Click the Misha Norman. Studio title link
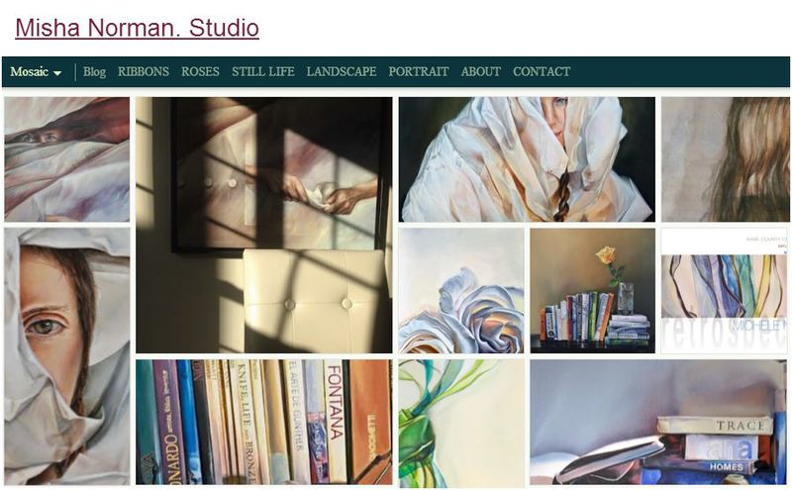Screen dimensions: 792x490 (138, 28)
